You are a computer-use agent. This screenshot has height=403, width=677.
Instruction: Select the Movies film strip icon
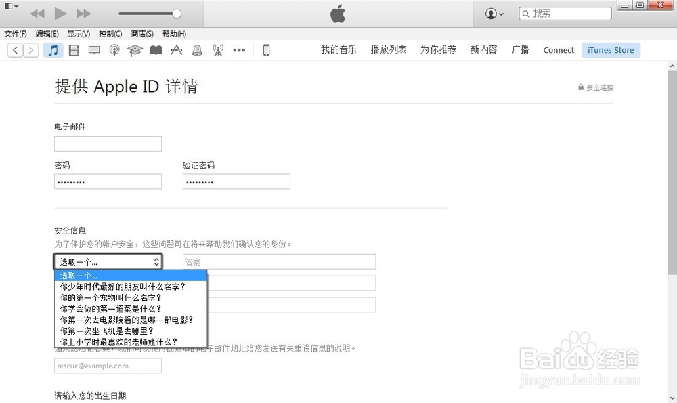click(x=74, y=50)
